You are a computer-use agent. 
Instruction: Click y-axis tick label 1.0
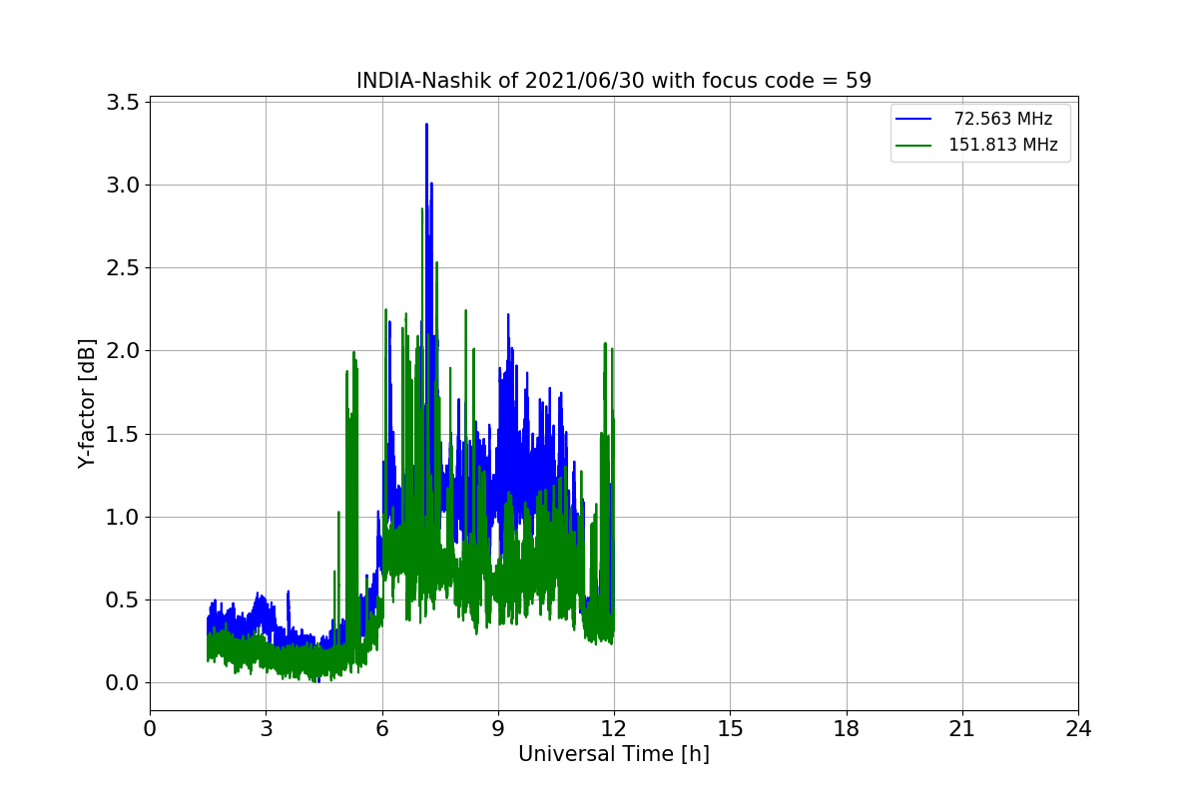click(123, 517)
